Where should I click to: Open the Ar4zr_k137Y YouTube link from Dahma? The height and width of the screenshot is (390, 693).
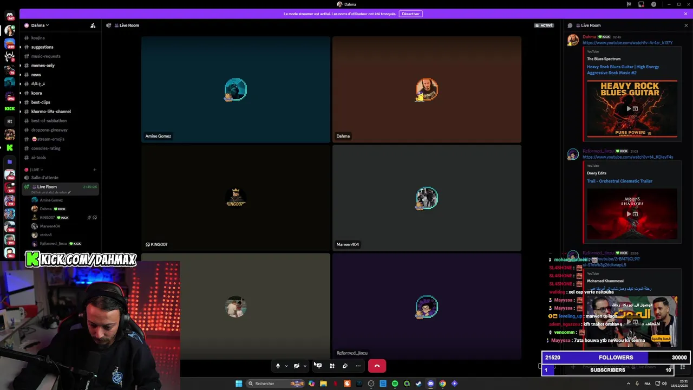[627, 43]
